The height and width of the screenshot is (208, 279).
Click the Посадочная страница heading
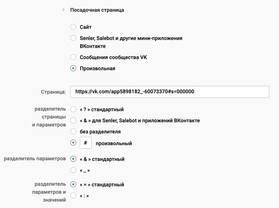pos(97,10)
